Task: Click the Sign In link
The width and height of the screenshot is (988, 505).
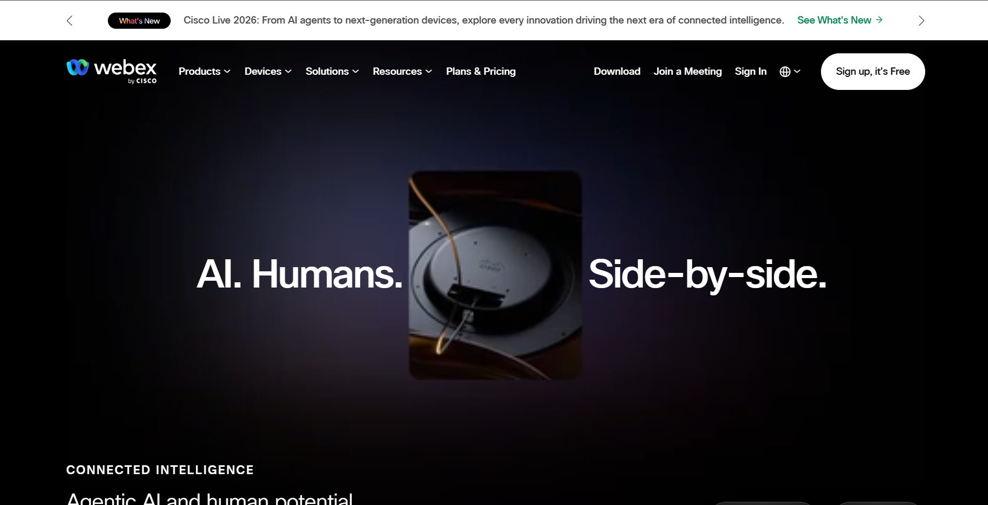Action: coord(750,71)
